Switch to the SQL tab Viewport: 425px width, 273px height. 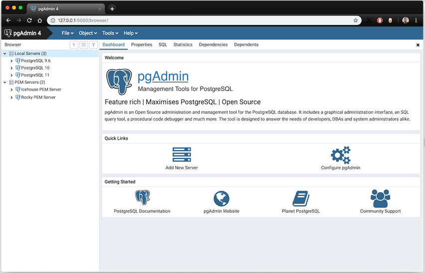coord(163,45)
